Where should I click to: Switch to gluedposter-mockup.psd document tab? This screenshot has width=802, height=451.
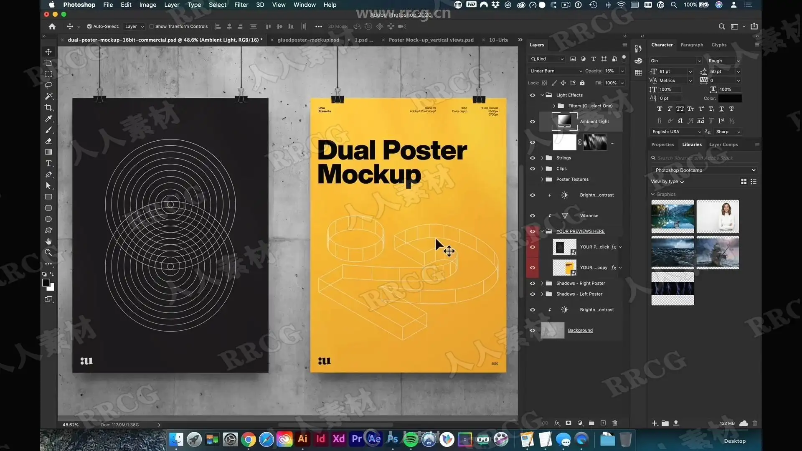coord(308,40)
